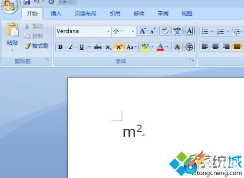Expand the underline style dropdown arrow
Viewport: 244px width, 178px height.
coord(89,47)
